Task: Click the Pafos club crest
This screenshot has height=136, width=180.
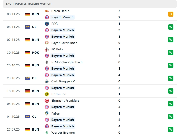Action: [47, 114]
